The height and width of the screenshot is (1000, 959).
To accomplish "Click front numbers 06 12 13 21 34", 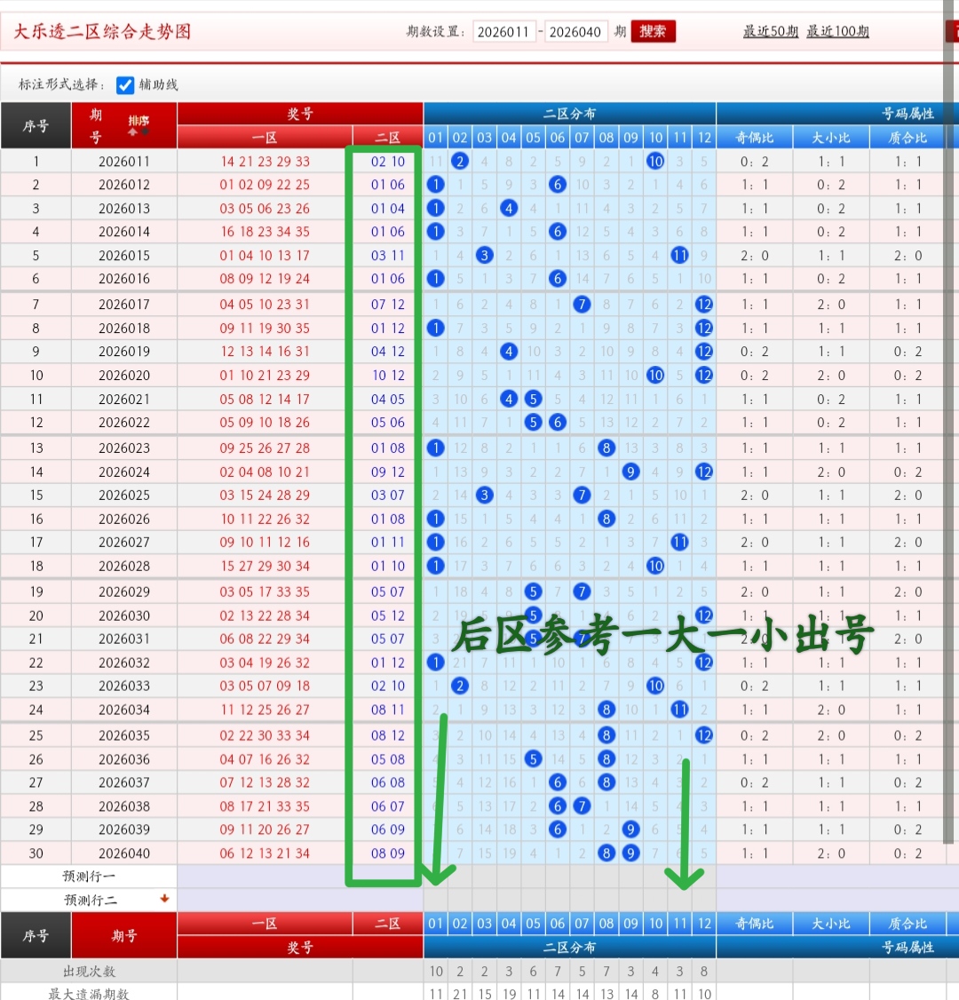I will tap(265, 853).
